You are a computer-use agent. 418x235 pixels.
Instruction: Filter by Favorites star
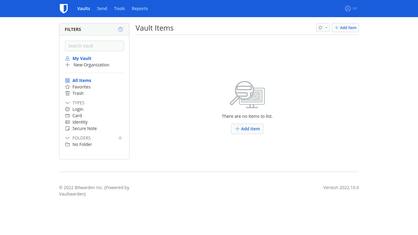click(81, 87)
